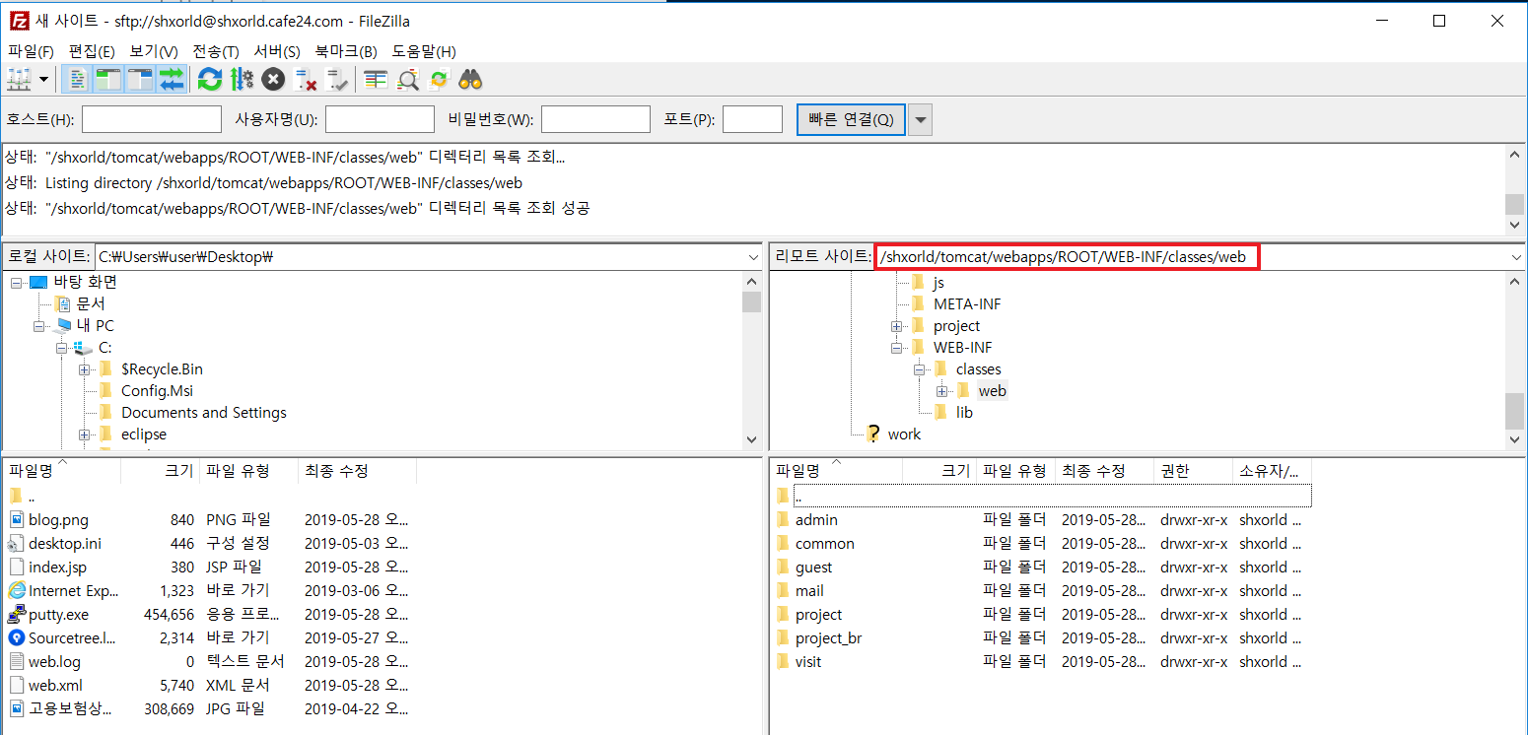
Task: Sort remote list by 파일 유형 column
Action: [x=1015, y=471]
